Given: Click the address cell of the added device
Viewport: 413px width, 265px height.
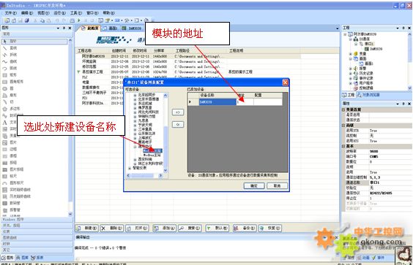Looking at the screenshot, I should [x=245, y=102].
